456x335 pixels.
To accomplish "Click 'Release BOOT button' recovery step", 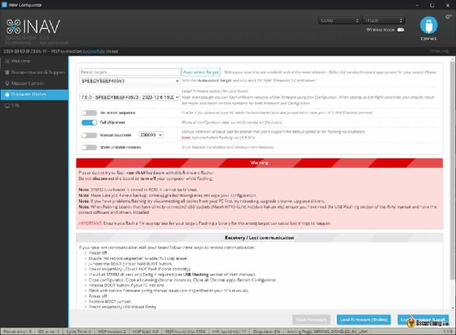I will coord(127,285).
